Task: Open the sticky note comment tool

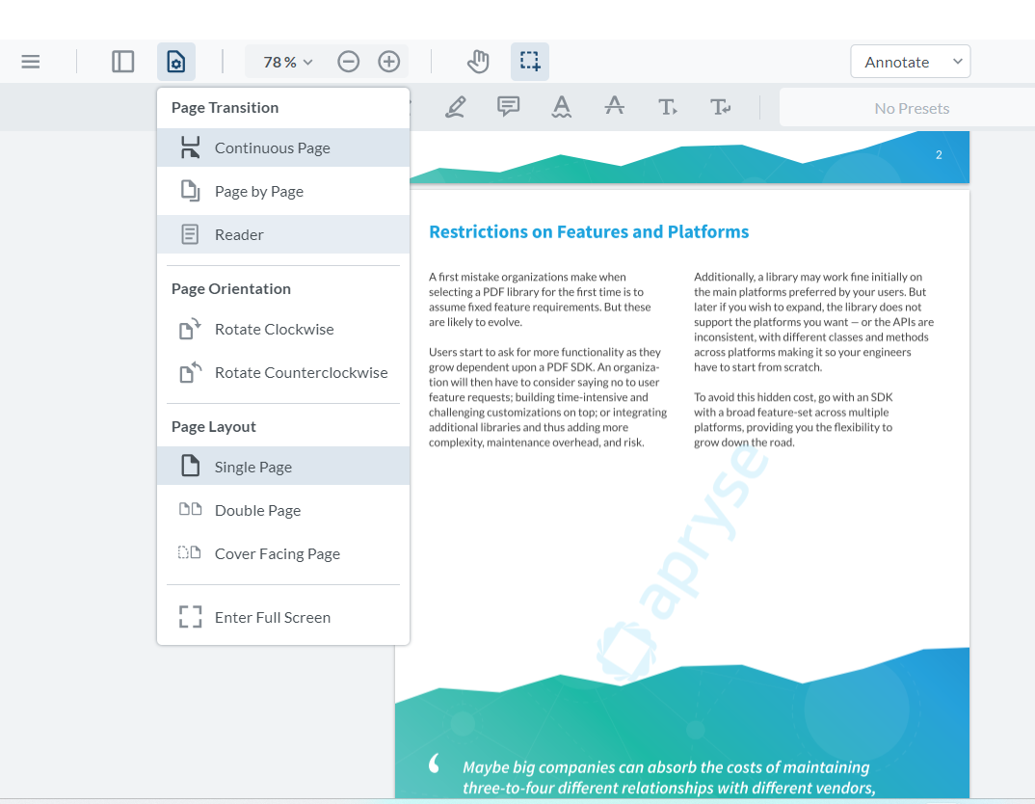Action: tap(508, 107)
